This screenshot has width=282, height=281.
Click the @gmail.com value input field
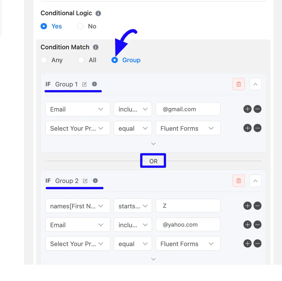pos(188,109)
